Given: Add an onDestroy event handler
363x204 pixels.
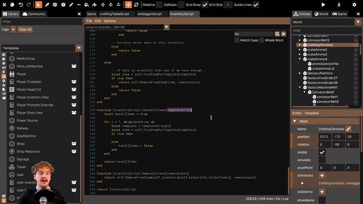Looking at the screenshot, I should coord(322,192).
